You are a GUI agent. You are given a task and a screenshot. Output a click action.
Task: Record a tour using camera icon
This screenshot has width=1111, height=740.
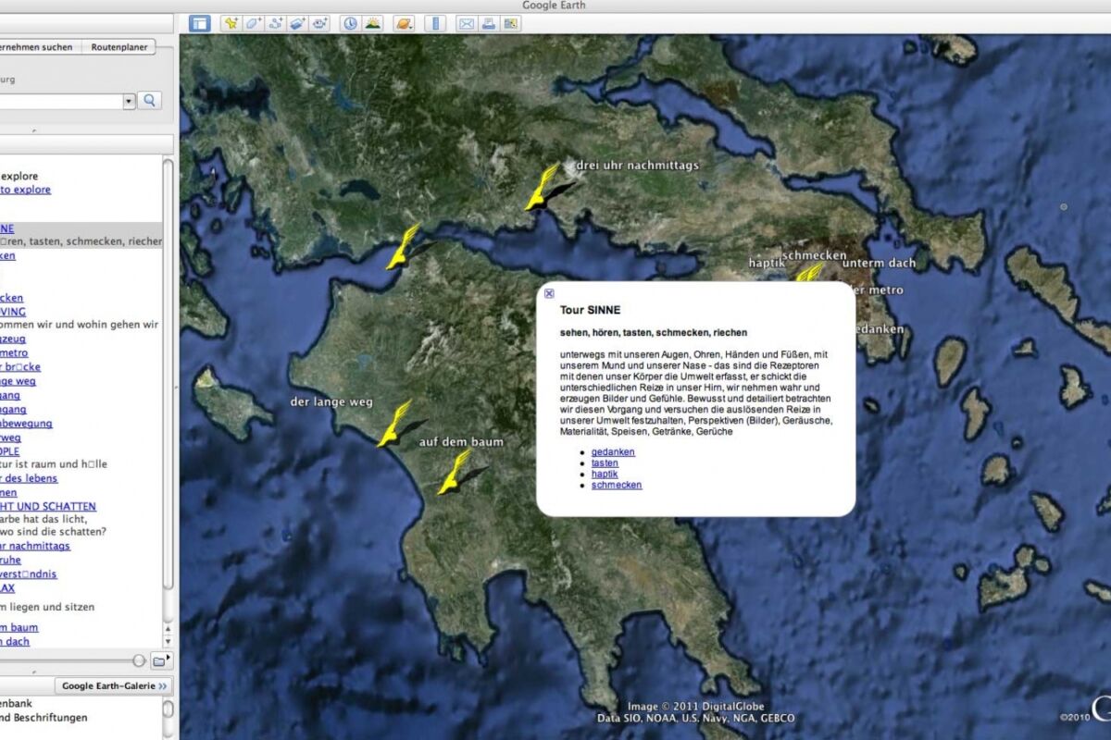320,23
